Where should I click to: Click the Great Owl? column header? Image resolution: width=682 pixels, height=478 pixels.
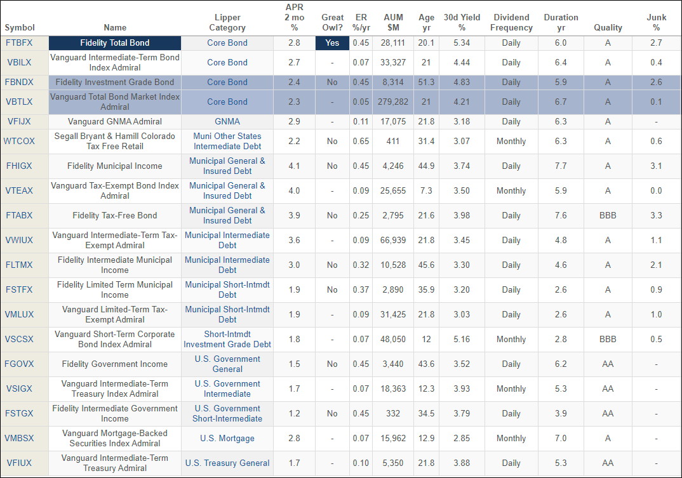(x=332, y=22)
